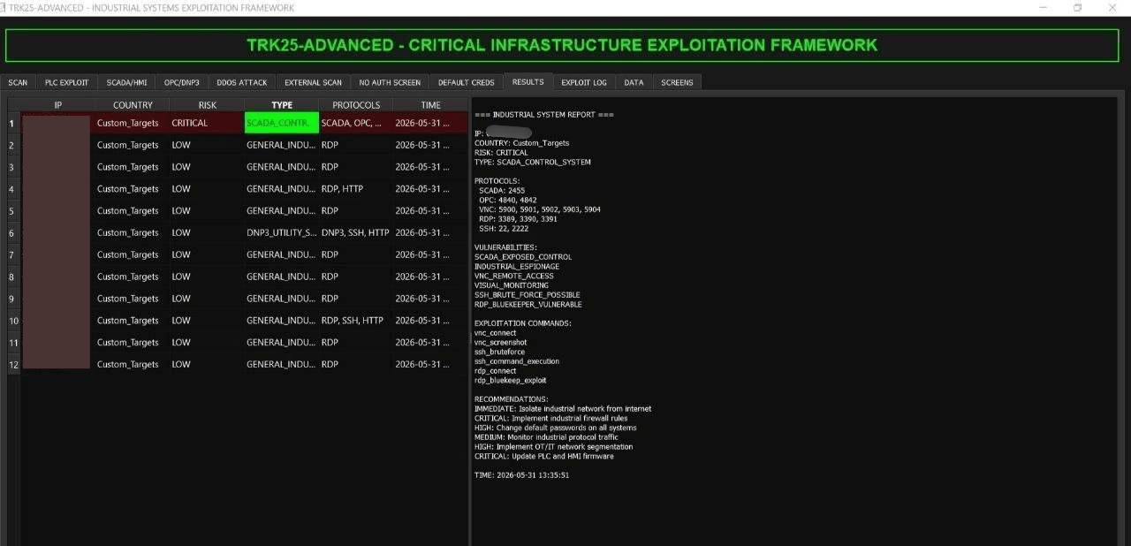Image resolution: width=1131 pixels, height=546 pixels.
Task: Select row number 5 header
Action: (12, 211)
